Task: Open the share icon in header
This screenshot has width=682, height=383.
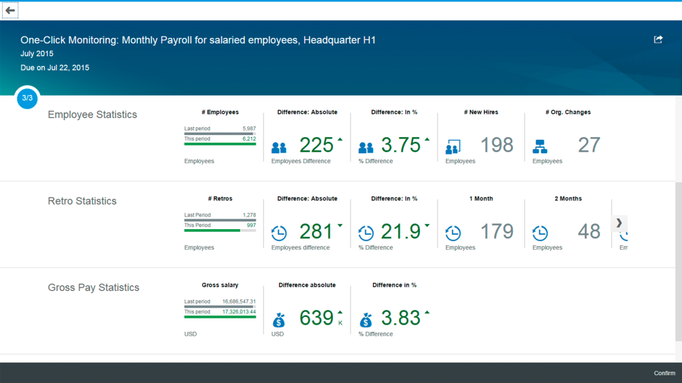Action: [x=658, y=39]
